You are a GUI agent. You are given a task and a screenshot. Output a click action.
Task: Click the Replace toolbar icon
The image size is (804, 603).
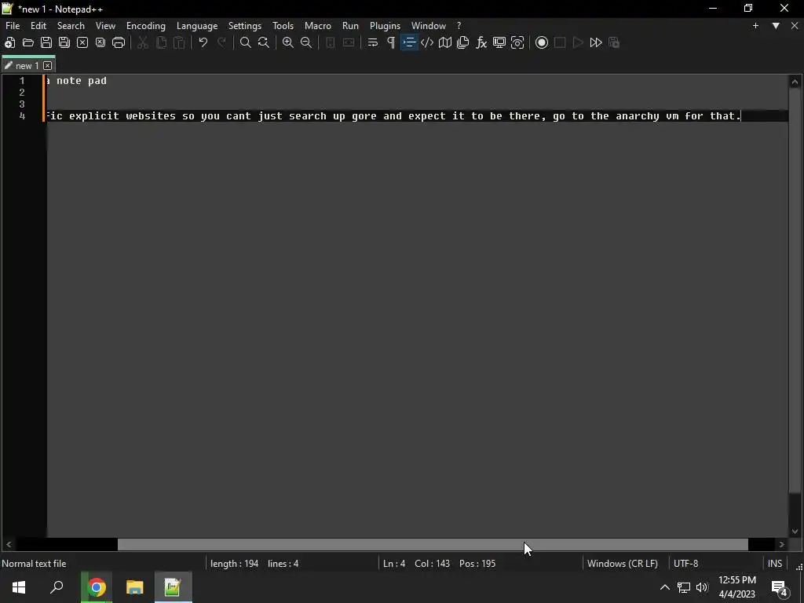(264, 42)
